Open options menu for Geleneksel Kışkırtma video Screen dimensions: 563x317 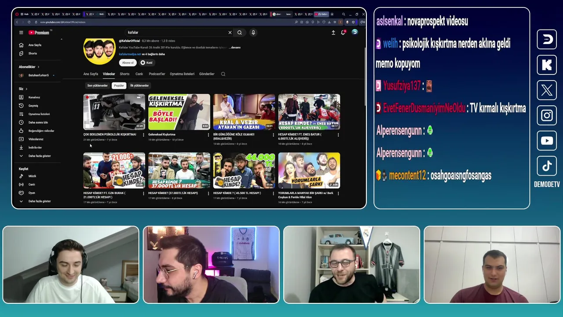(x=208, y=135)
